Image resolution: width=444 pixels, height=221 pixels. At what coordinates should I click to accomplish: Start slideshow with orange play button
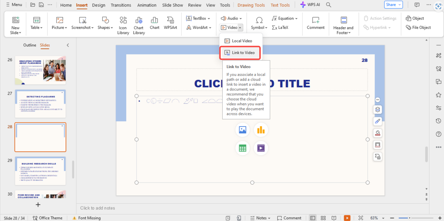(x=347, y=218)
